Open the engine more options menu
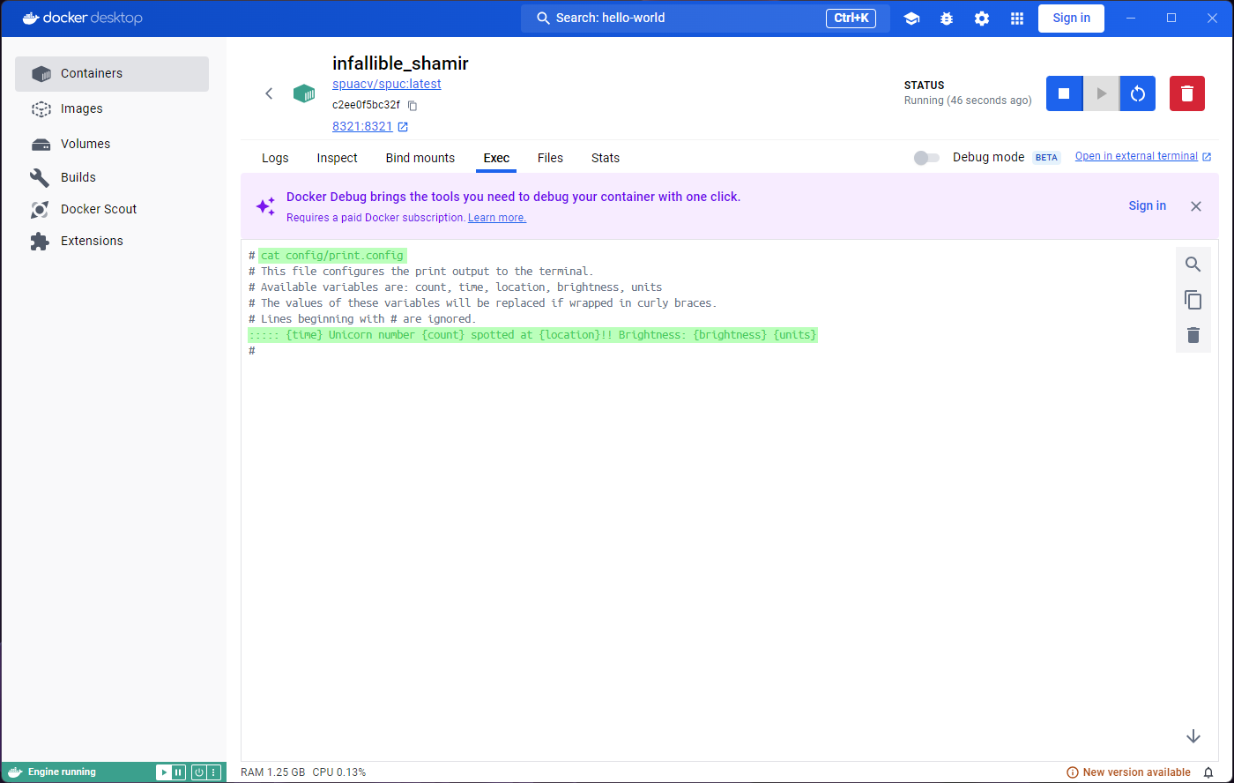 [213, 772]
